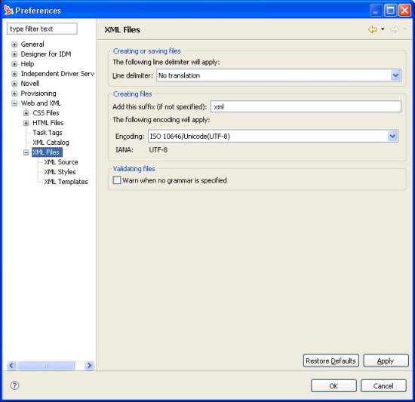Open the help question mark icon

(x=14, y=385)
